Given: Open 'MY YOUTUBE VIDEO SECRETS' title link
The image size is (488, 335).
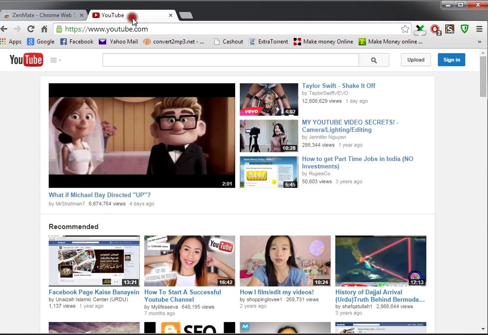Looking at the screenshot, I should click(350, 126).
